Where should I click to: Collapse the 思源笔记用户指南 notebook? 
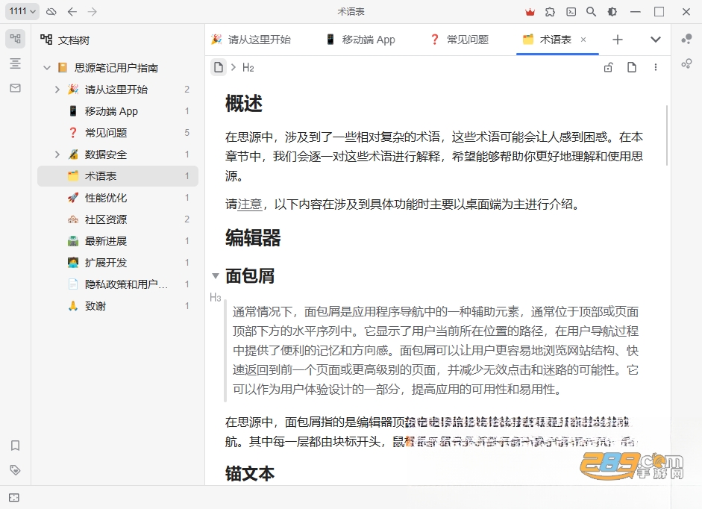click(47, 68)
